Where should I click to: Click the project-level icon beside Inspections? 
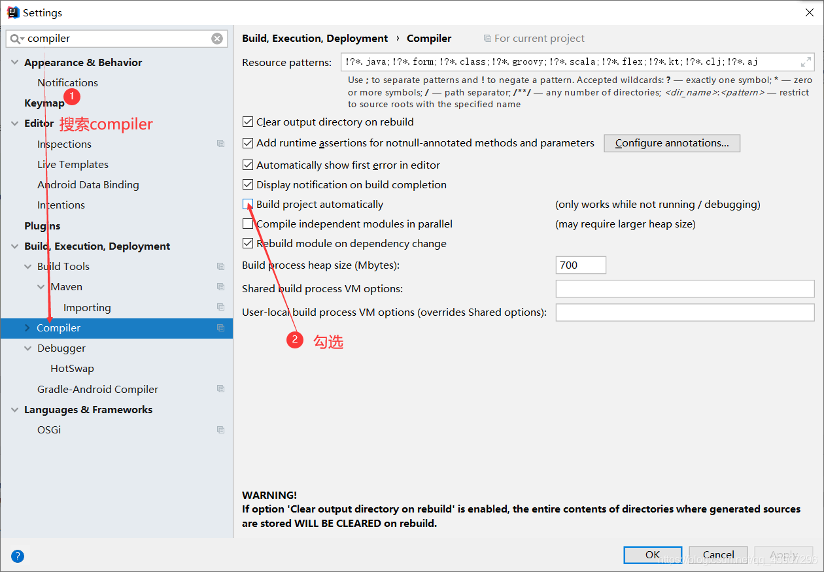click(221, 144)
